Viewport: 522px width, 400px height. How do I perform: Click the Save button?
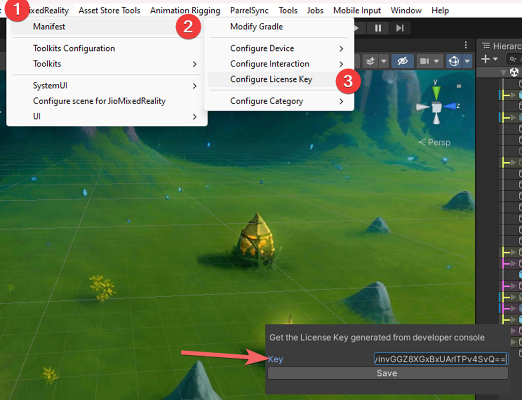[387, 373]
